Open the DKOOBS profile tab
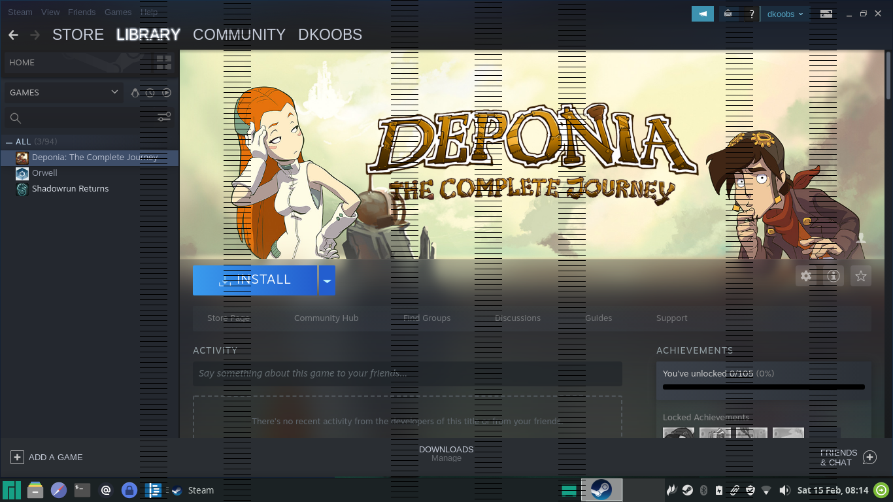This screenshot has width=893, height=502. (x=330, y=35)
